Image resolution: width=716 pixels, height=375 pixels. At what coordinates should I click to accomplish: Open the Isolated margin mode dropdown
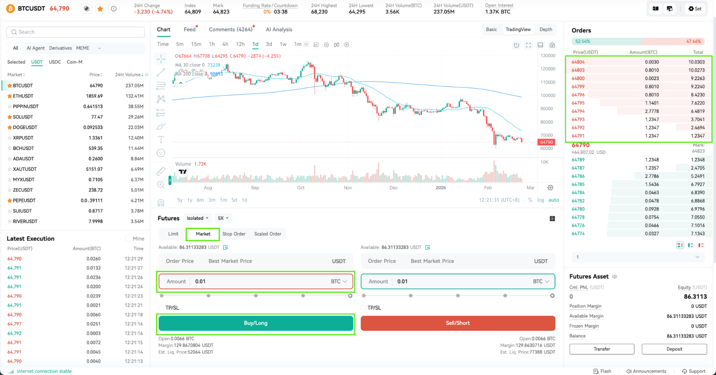pos(197,218)
